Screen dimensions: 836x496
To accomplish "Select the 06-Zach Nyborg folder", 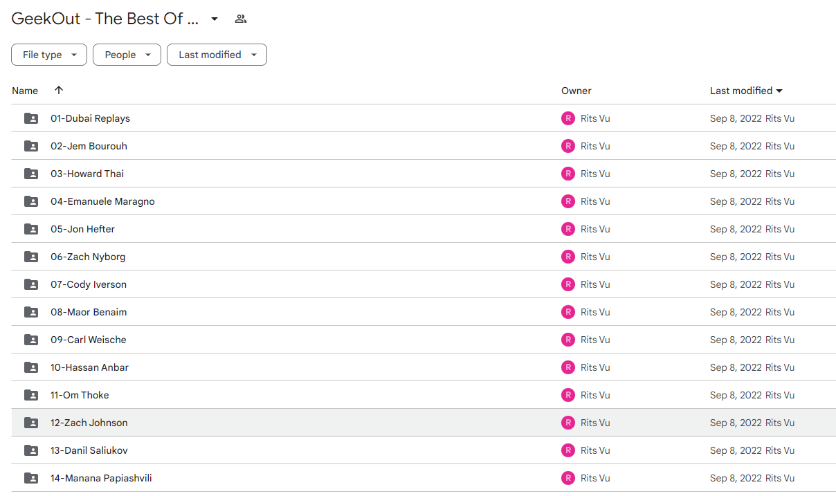I will (x=424, y=257).
